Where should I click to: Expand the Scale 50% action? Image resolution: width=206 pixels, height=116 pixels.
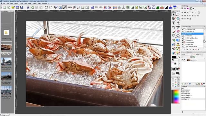(x=186, y=40)
